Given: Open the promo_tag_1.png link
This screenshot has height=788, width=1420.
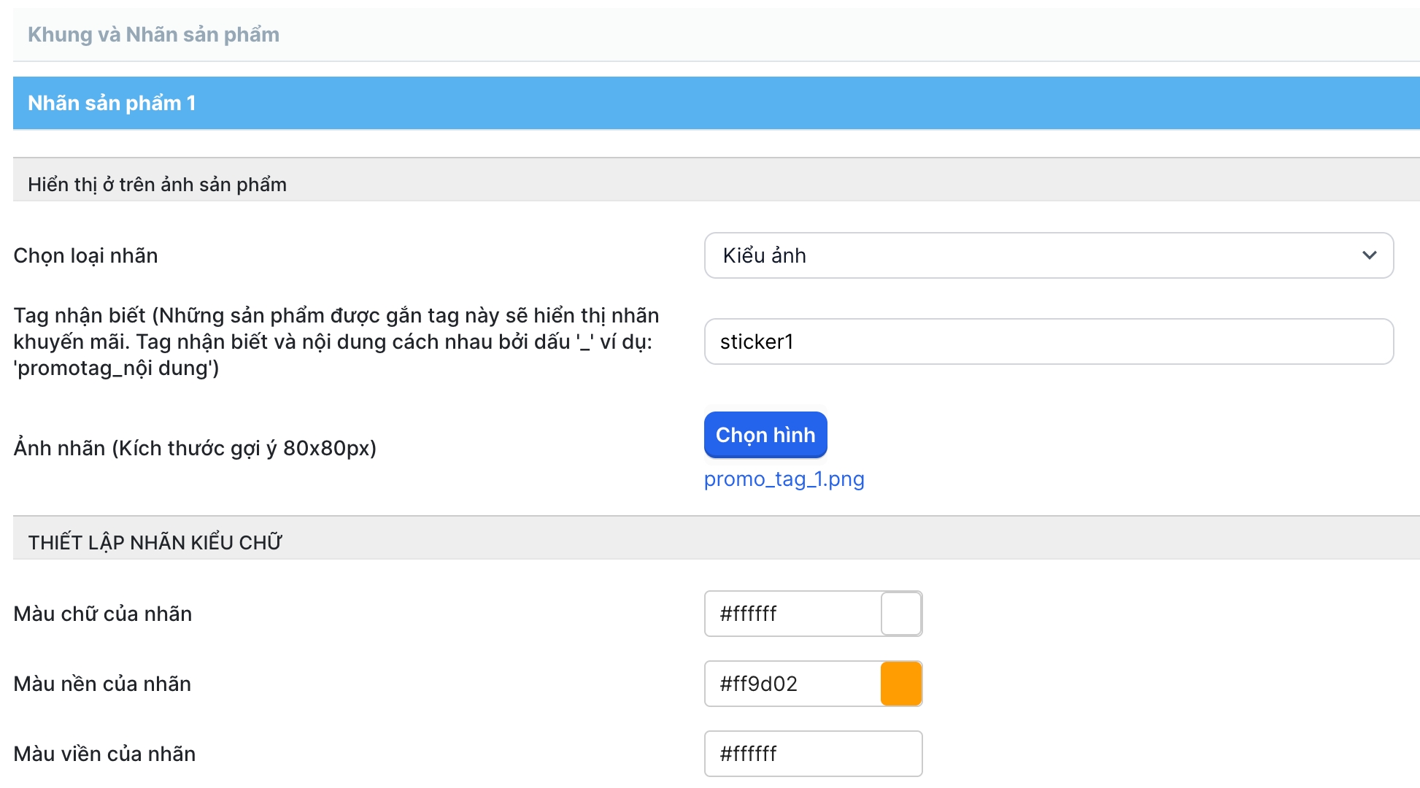Looking at the screenshot, I should tap(784, 479).
